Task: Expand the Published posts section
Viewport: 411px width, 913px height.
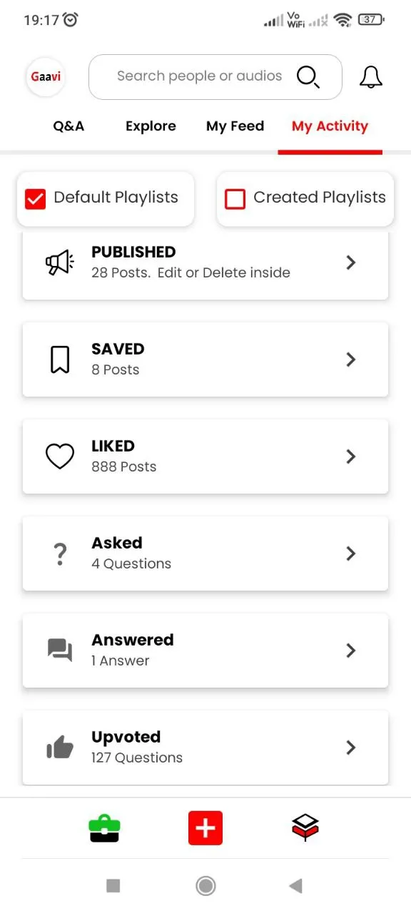Action: pyautogui.click(x=350, y=262)
